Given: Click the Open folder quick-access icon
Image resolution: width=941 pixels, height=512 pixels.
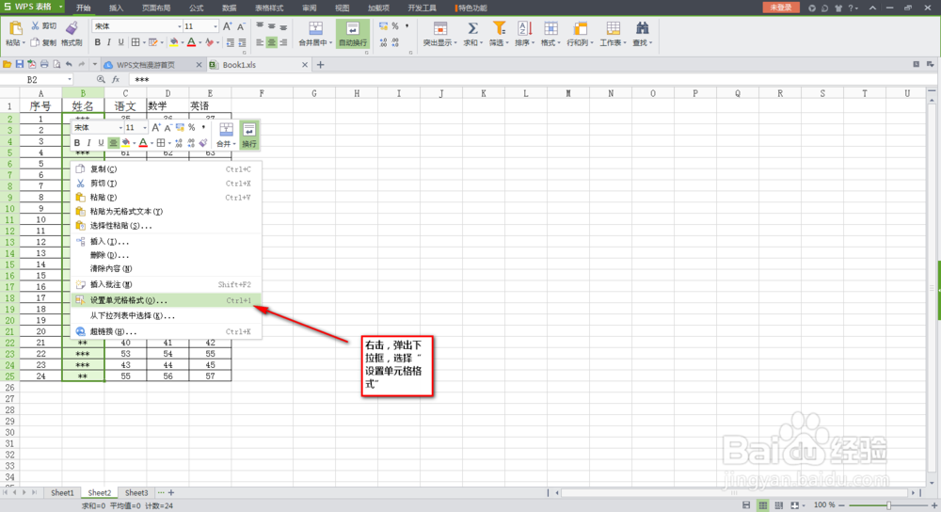Looking at the screenshot, I should pyautogui.click(x=8, y=64).
